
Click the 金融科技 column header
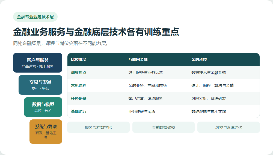coord(199,60)
